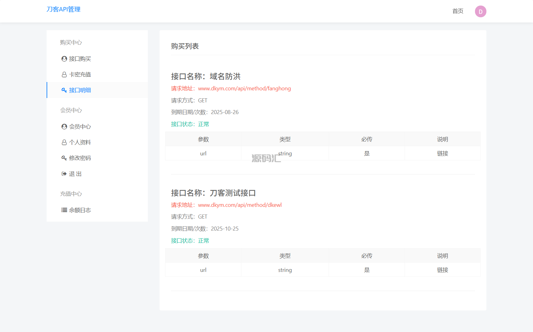
Task: Click 必传 header in 刀客测试接口 table
Action: [x=367, y=256]
